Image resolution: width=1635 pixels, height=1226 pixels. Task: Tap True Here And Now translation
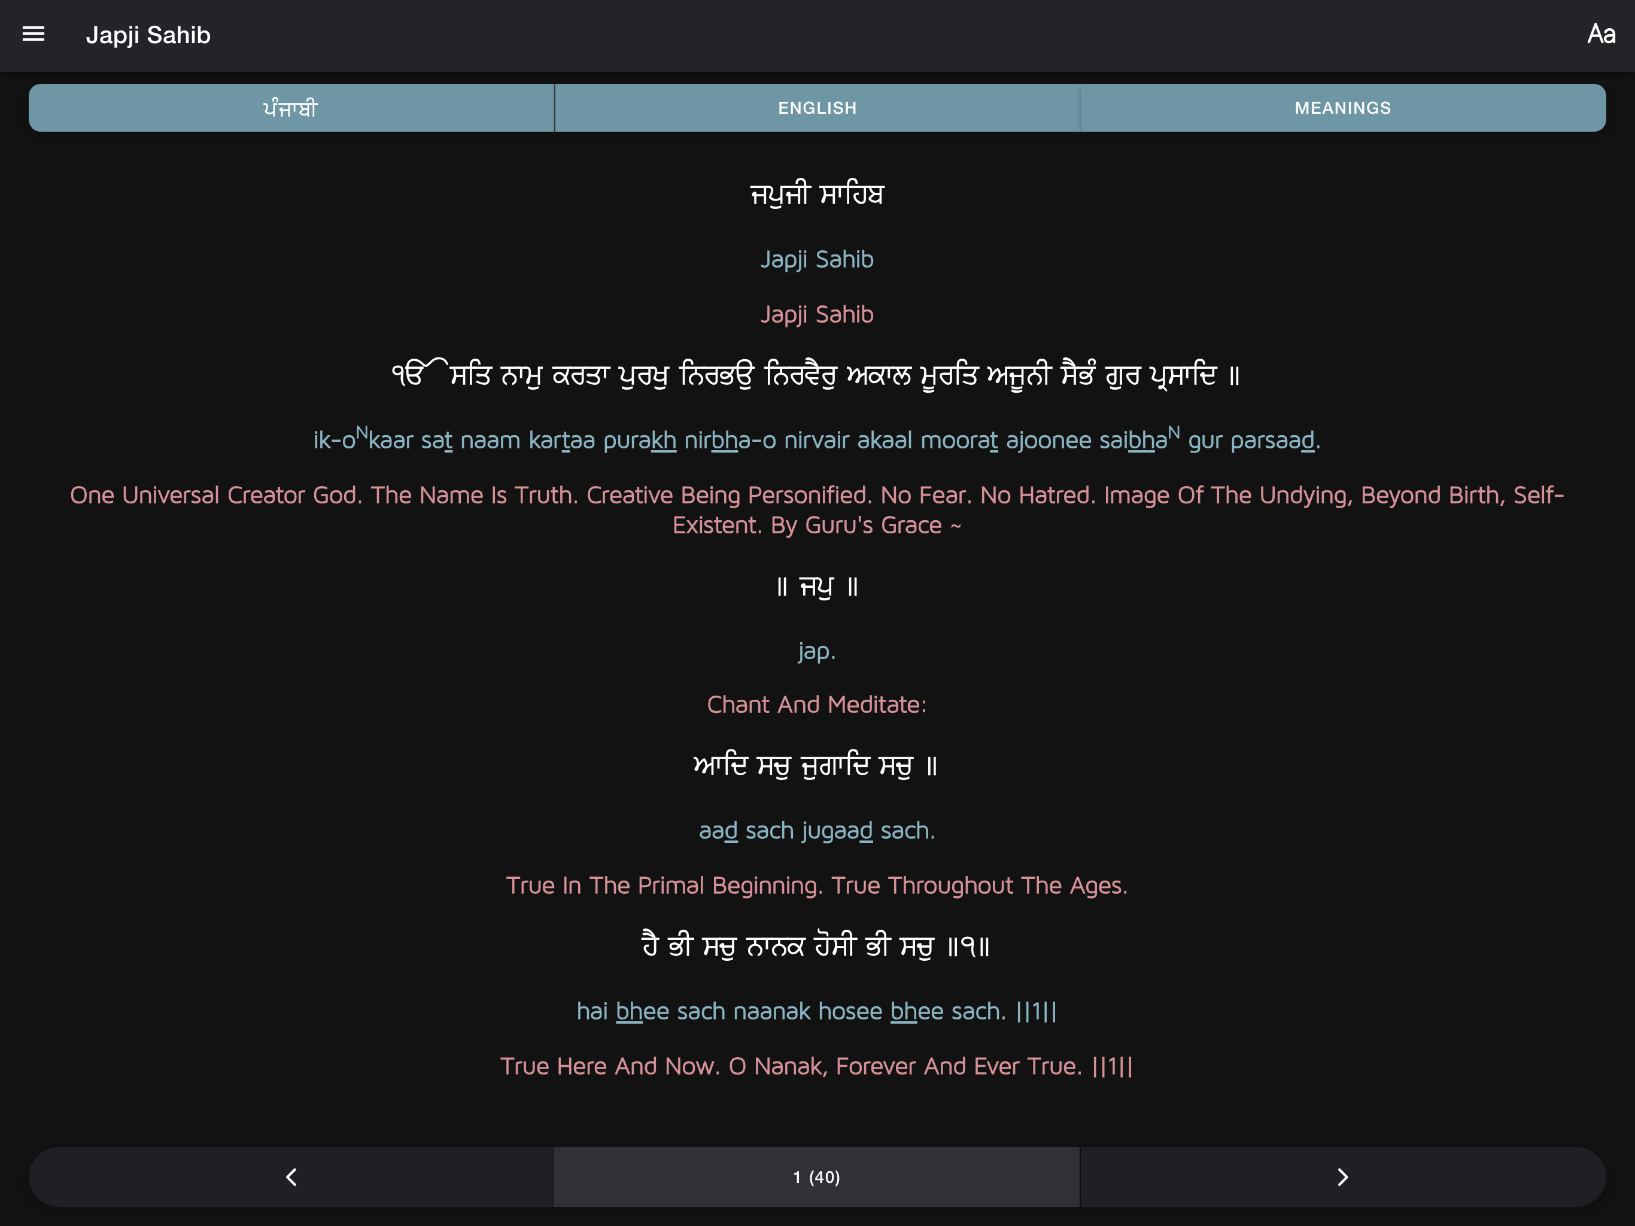point(817,1066)
